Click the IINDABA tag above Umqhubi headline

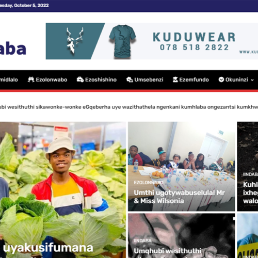[x=142, y=240]
